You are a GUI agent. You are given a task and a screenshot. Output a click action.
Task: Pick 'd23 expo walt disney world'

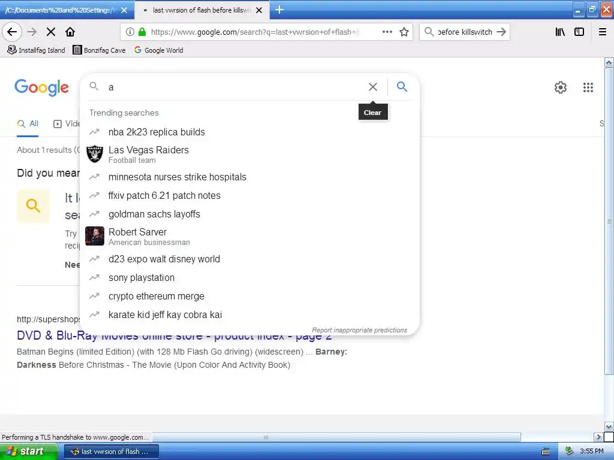tap(249, 259)
